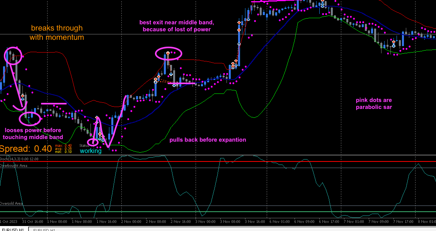Click the "3 Nov 08:00" time label
The width and height of the screenshot is (436, 231).
[x=230, y=222]
